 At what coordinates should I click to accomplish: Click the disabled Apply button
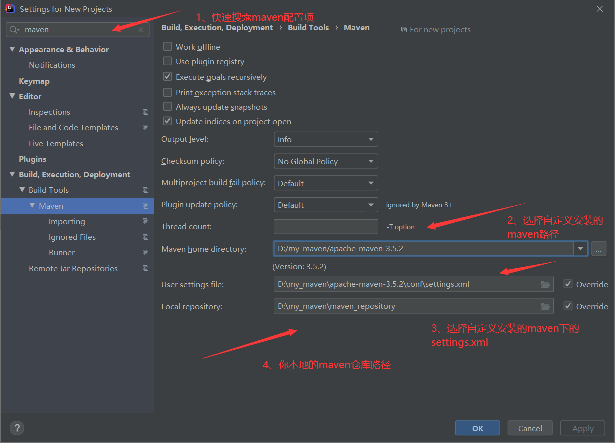(583, 428)
